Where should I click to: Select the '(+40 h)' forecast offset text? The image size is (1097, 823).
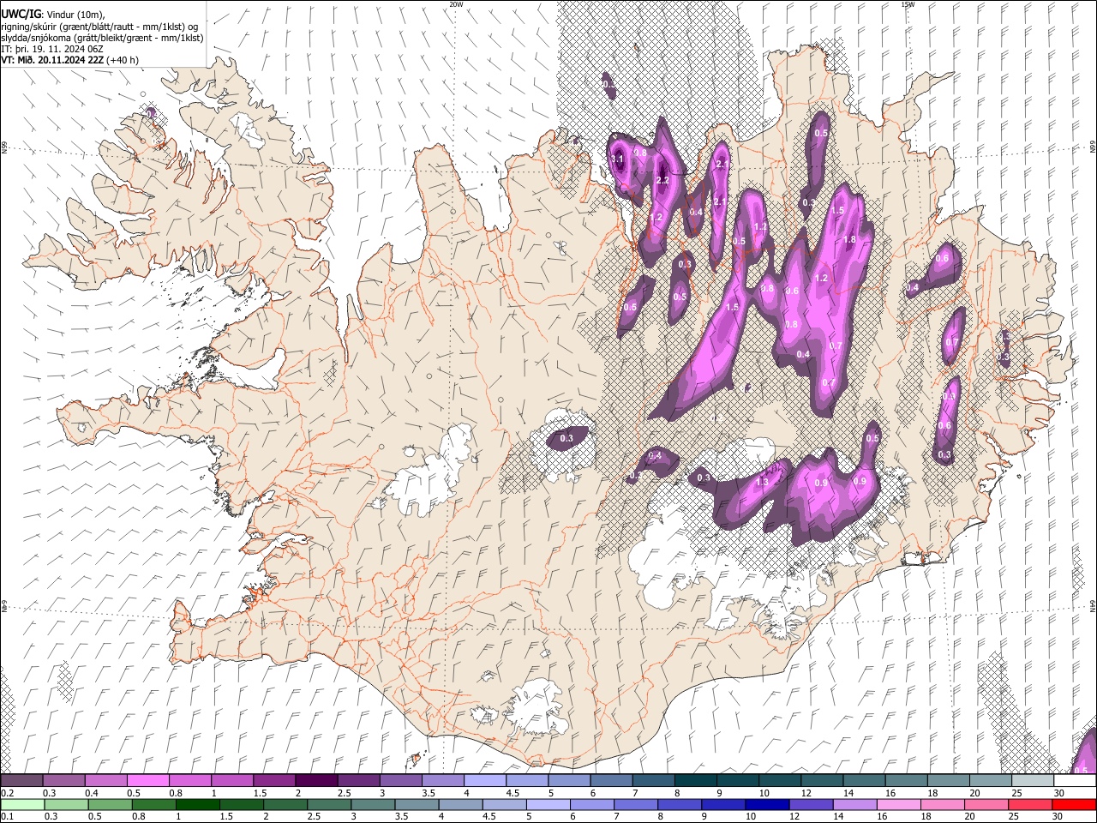[123, 60]
